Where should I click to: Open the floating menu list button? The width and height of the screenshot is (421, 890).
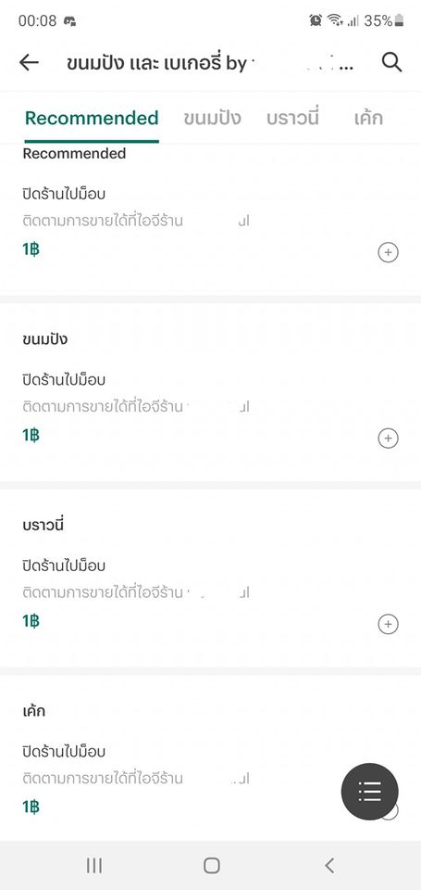click(x=369, y=791)
